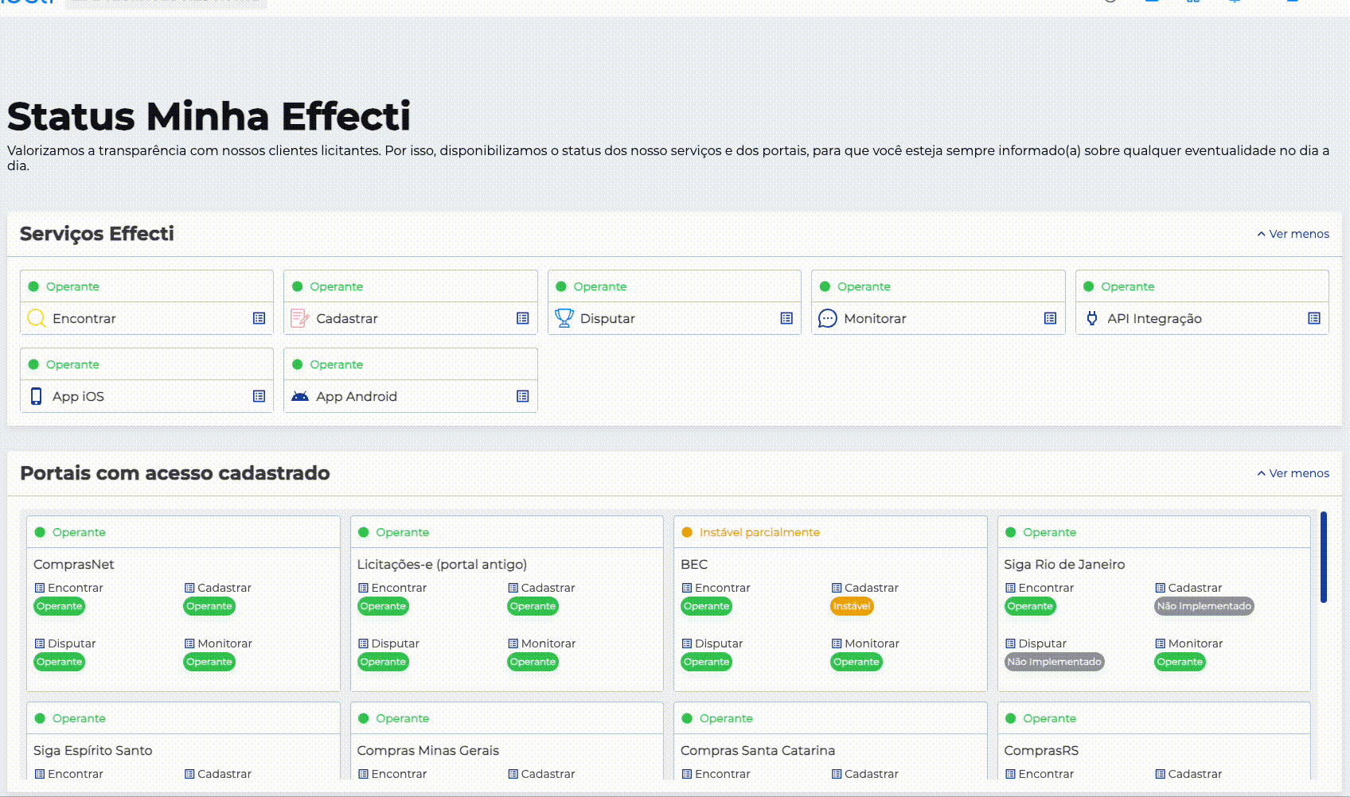Click the Instável parcialmente status on BEC
Screen dimensions: 1350x797
[759, 532]
